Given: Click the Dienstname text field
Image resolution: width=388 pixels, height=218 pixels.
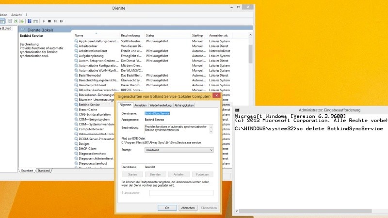Looking at the screenshot, I should [x=178, y=113].
